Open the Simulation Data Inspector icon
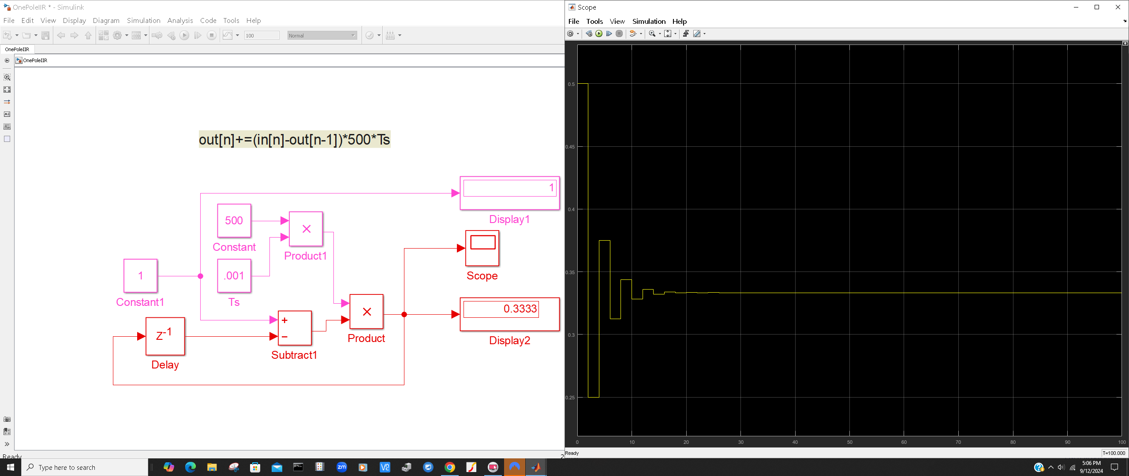Screen dimensions: 1129x476 click(x=228, y=35)
